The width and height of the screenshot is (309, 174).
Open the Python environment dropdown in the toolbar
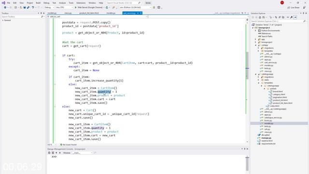[136, 8]
